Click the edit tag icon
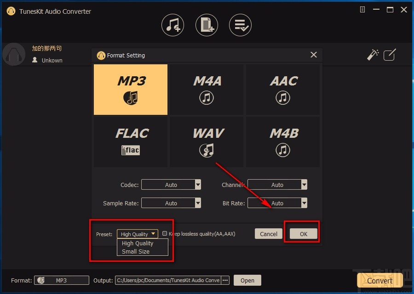This screenshot has width=414, height=294. (390, 55)
